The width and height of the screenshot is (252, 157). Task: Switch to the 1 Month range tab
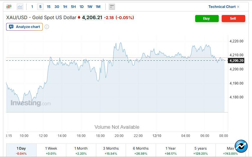(x=81, y=151)
